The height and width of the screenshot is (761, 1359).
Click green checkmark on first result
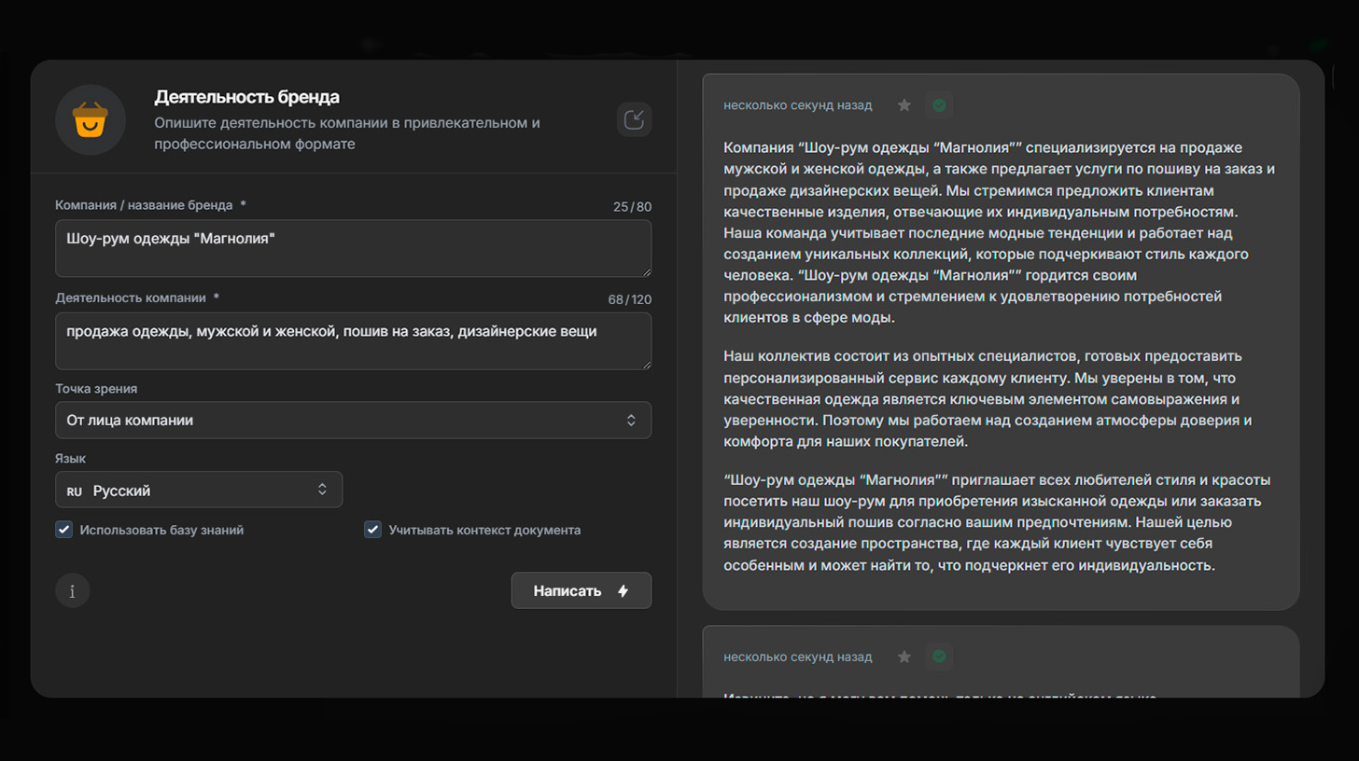pos(939,105)
